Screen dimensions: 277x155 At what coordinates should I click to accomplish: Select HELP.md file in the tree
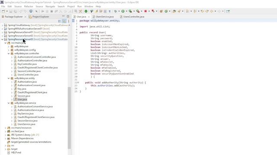(16, 152)
